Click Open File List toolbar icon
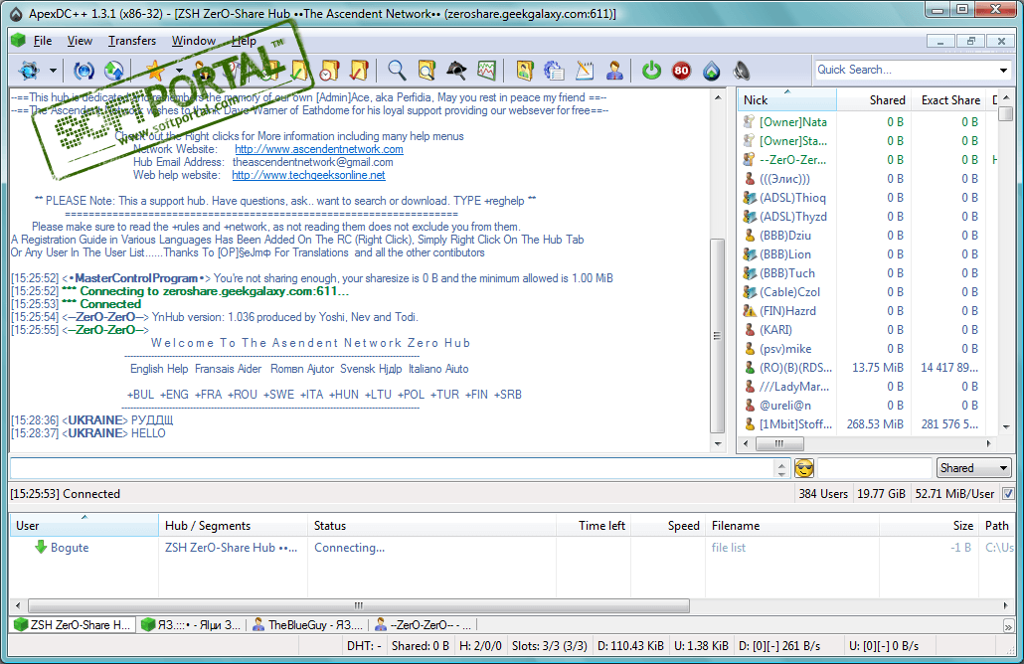Image resolution: width=1024 pixels, height=664 pixels. [x=524, y=70]
